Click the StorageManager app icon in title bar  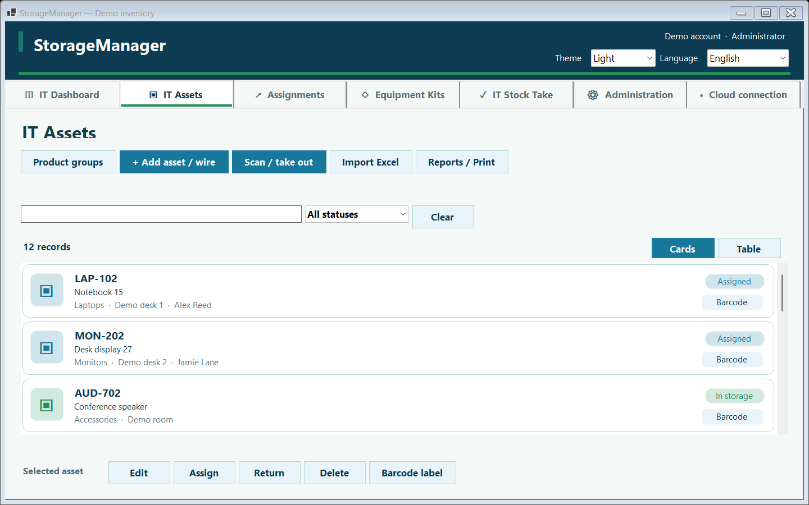[x=11, y=12]
